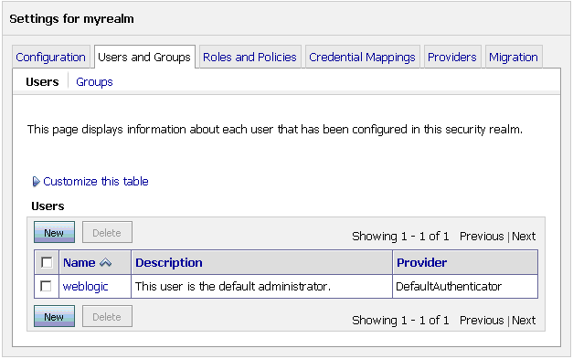Click the New button above the table
Viewport: 573px width, 359px height.
54,232
